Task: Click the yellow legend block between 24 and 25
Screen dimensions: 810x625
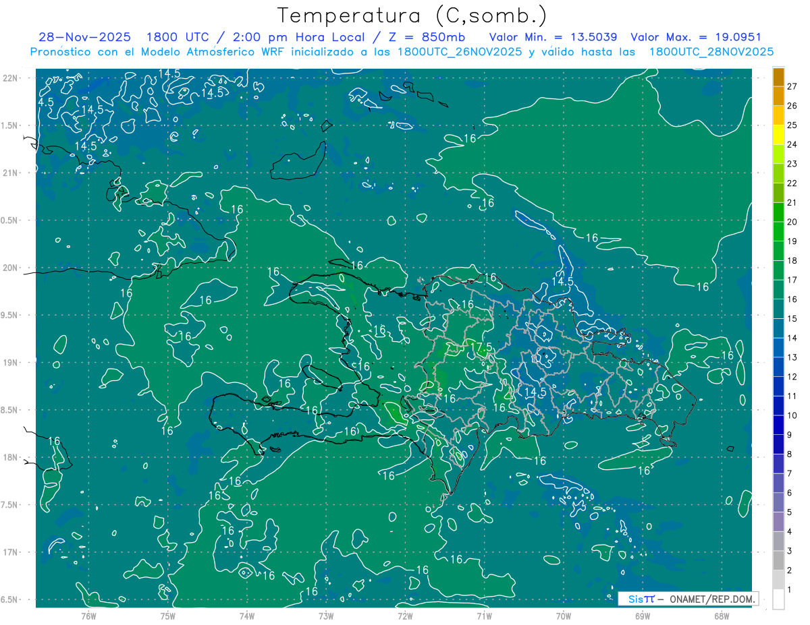Action: (778, 135)
